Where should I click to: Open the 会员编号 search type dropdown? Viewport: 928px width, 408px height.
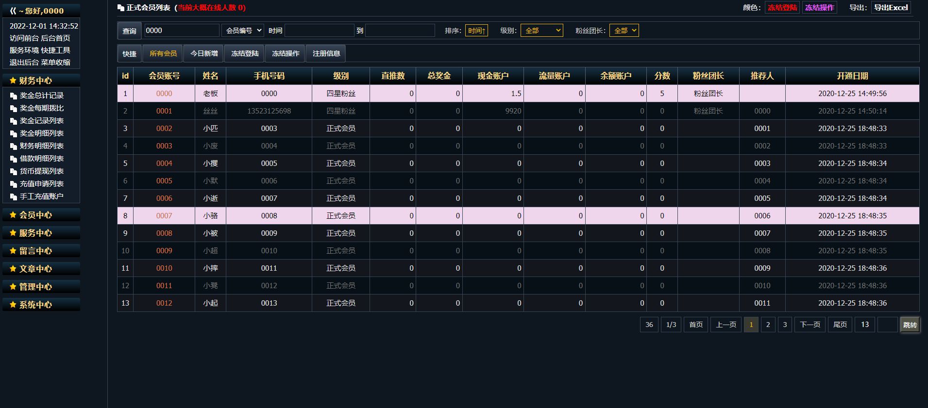coord(242,31)
